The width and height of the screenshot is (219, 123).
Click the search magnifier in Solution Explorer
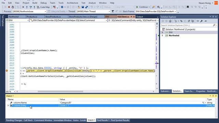click(x=214, y=25)
